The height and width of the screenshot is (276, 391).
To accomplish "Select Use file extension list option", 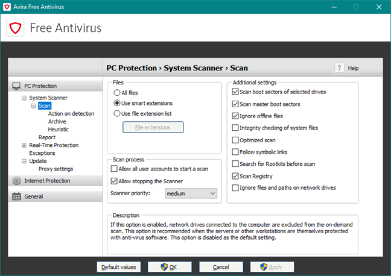I will (116, 113).
